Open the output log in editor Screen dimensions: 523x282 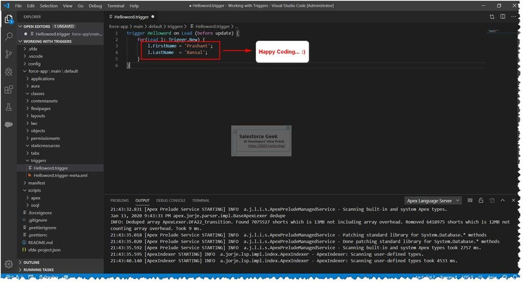(492, 200)
